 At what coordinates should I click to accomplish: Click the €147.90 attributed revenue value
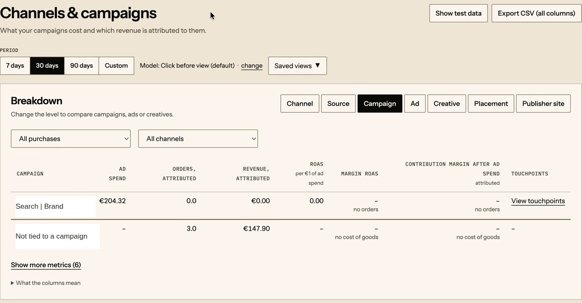pyautogui.click(x=256, y=229)
